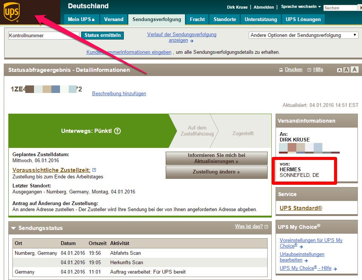362x280 pixels.
Task: Open Andere Optionen der Sendungsverfolgung dropdown
Action: coord(303,35)
